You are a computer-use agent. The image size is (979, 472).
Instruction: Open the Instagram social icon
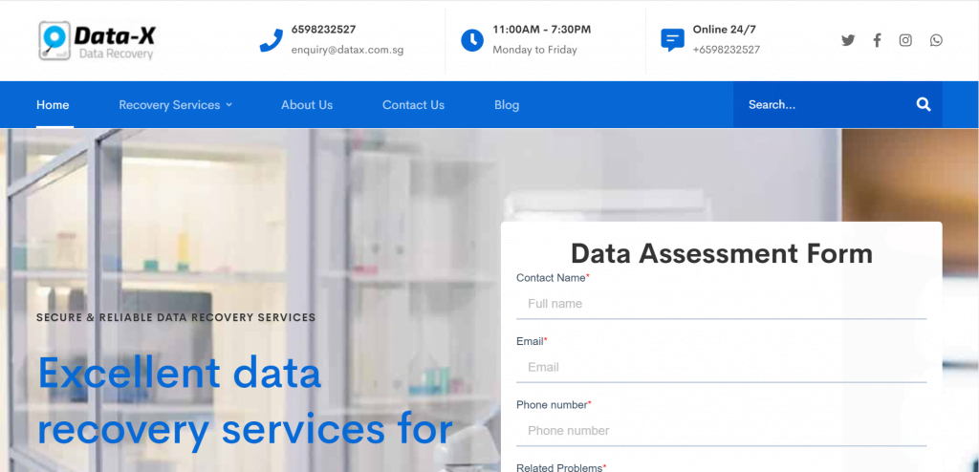[x=905, y=40]
